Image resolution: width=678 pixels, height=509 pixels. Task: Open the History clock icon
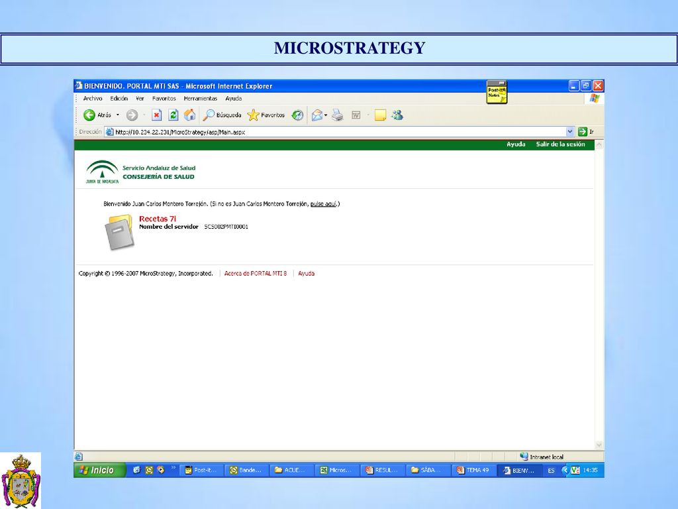297,115
